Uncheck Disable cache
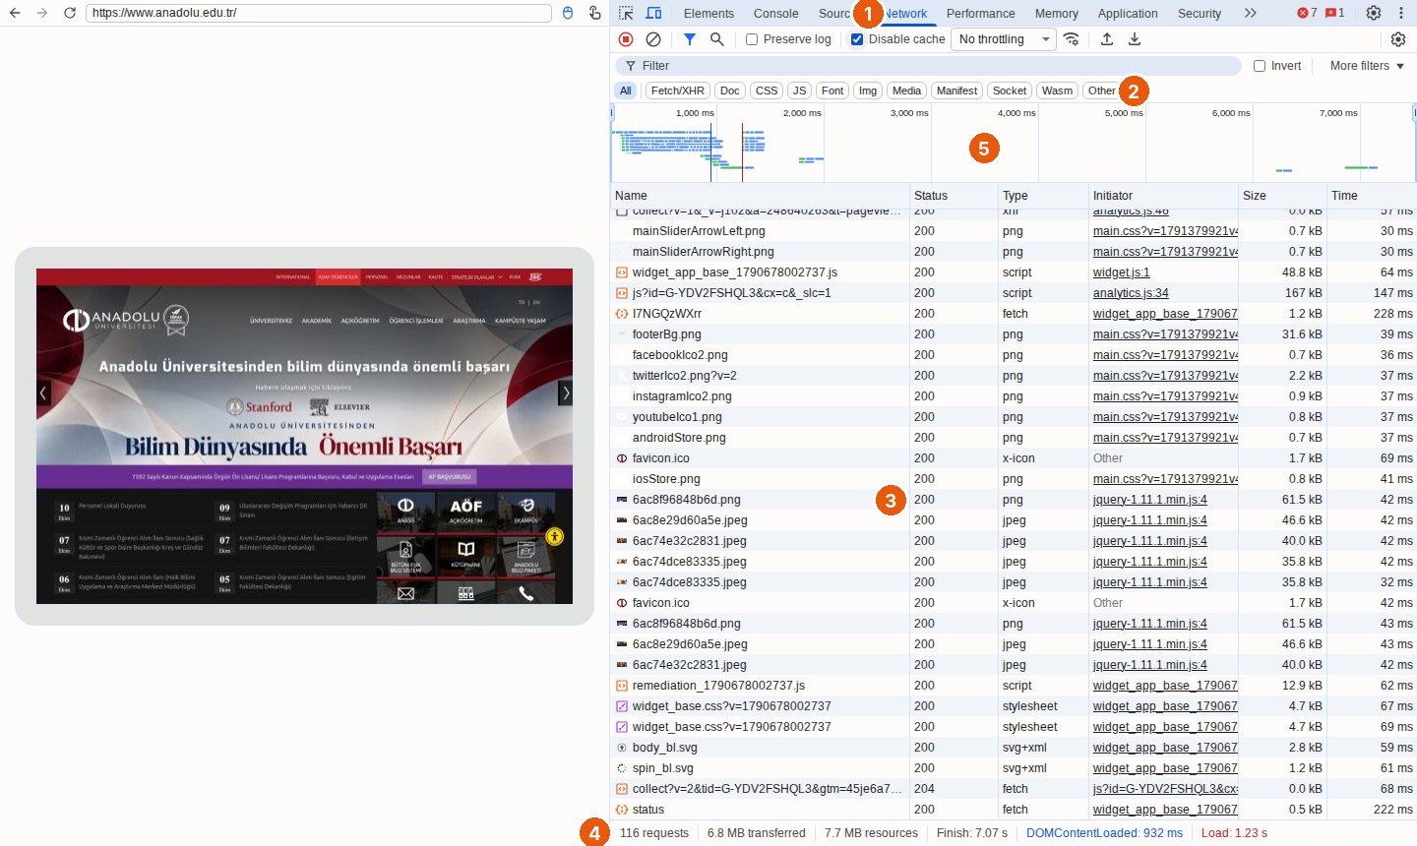 point(857,39)
